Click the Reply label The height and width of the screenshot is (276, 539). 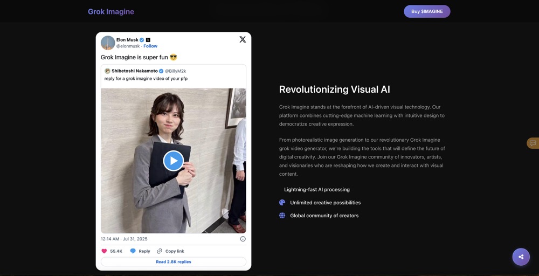[x=144, y=251]
